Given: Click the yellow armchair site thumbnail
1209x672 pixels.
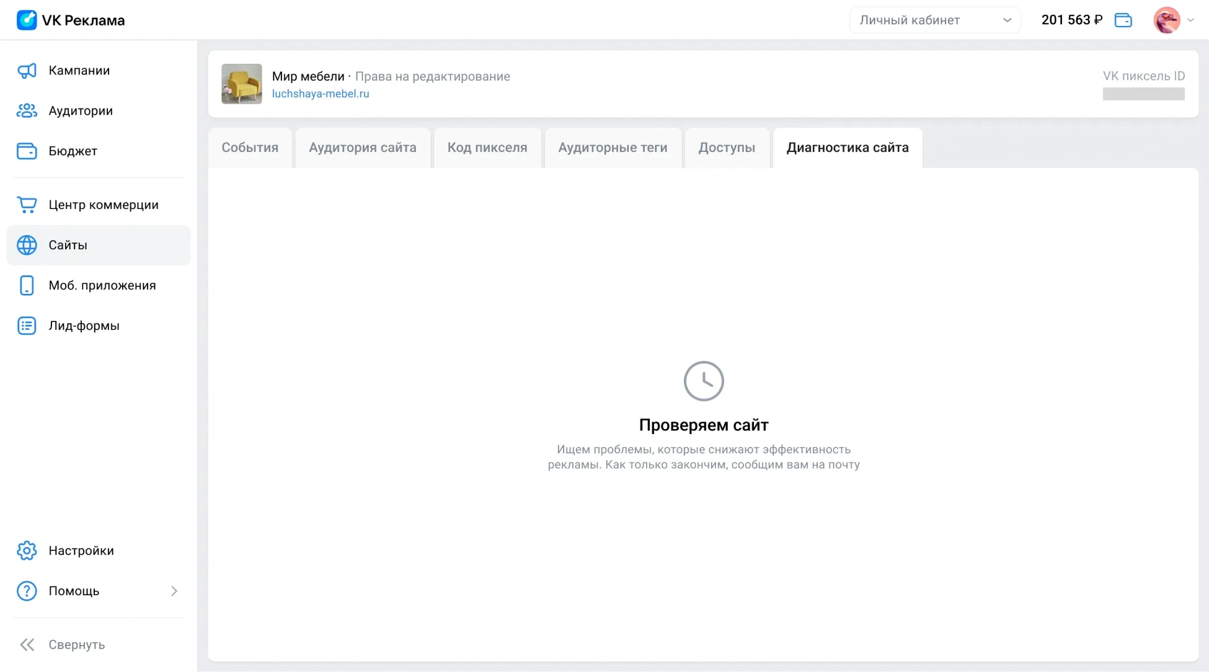Looking at the screenshot, I should pos(242,84).
